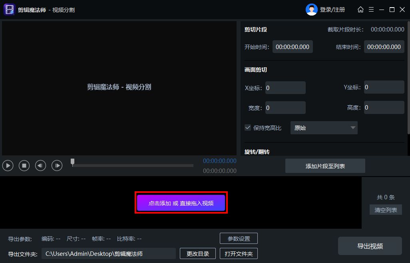This screenshot has width=410, height=263.
Task: Click the 结束时间 end time field
Action: (x=384, y=47)
